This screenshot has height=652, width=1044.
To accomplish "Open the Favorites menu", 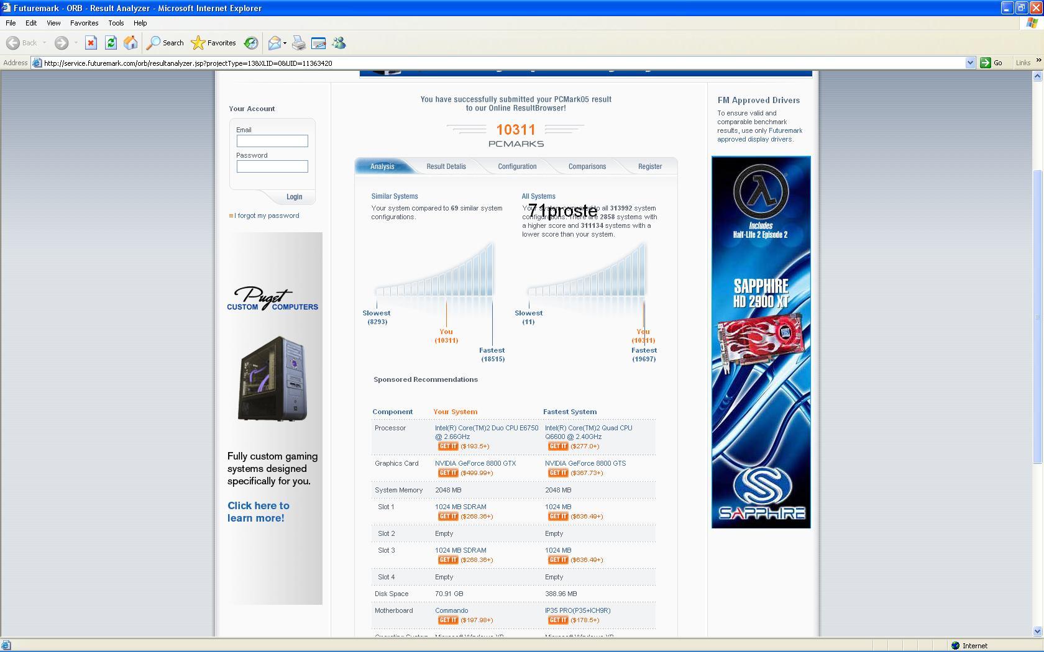I will pyautogui.click(x=84, y=23).
